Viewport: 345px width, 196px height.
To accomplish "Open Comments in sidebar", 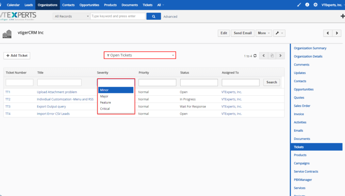I will click(302, 65).
